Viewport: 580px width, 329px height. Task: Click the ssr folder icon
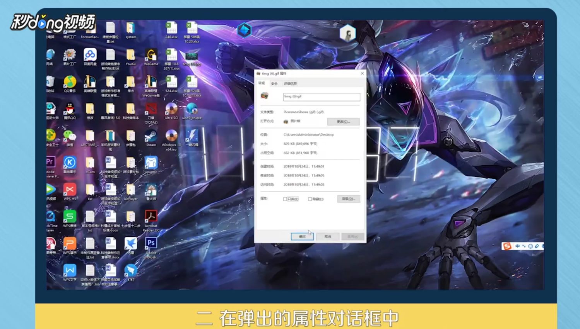(90, 192)
